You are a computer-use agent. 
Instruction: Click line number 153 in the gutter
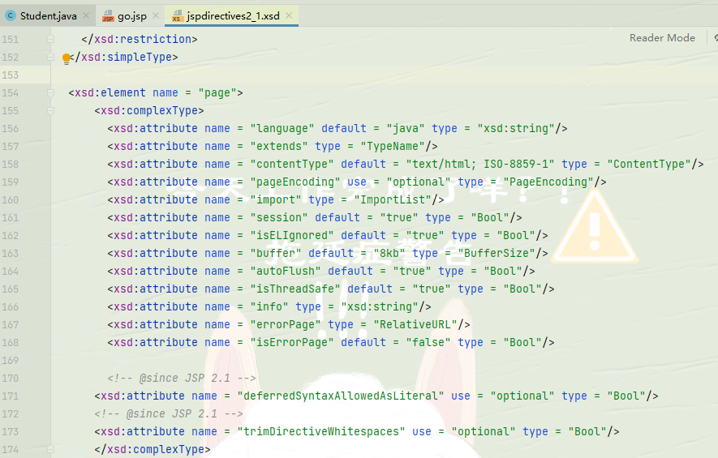pos(11,75)
